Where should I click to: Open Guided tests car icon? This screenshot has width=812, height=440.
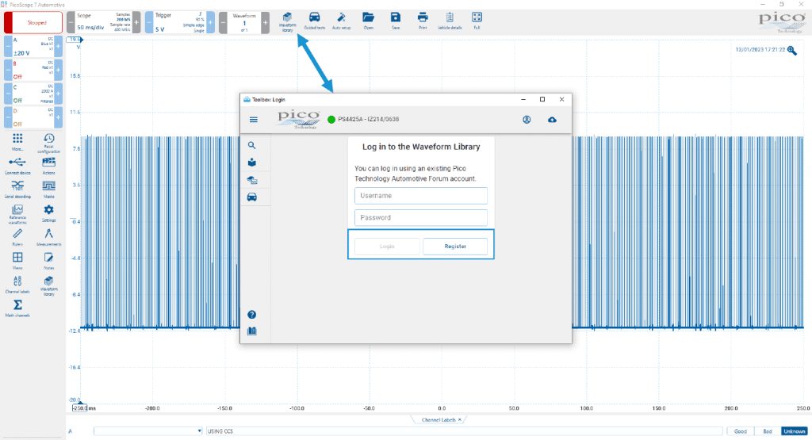pyautogui.click(x=314, y=21)
